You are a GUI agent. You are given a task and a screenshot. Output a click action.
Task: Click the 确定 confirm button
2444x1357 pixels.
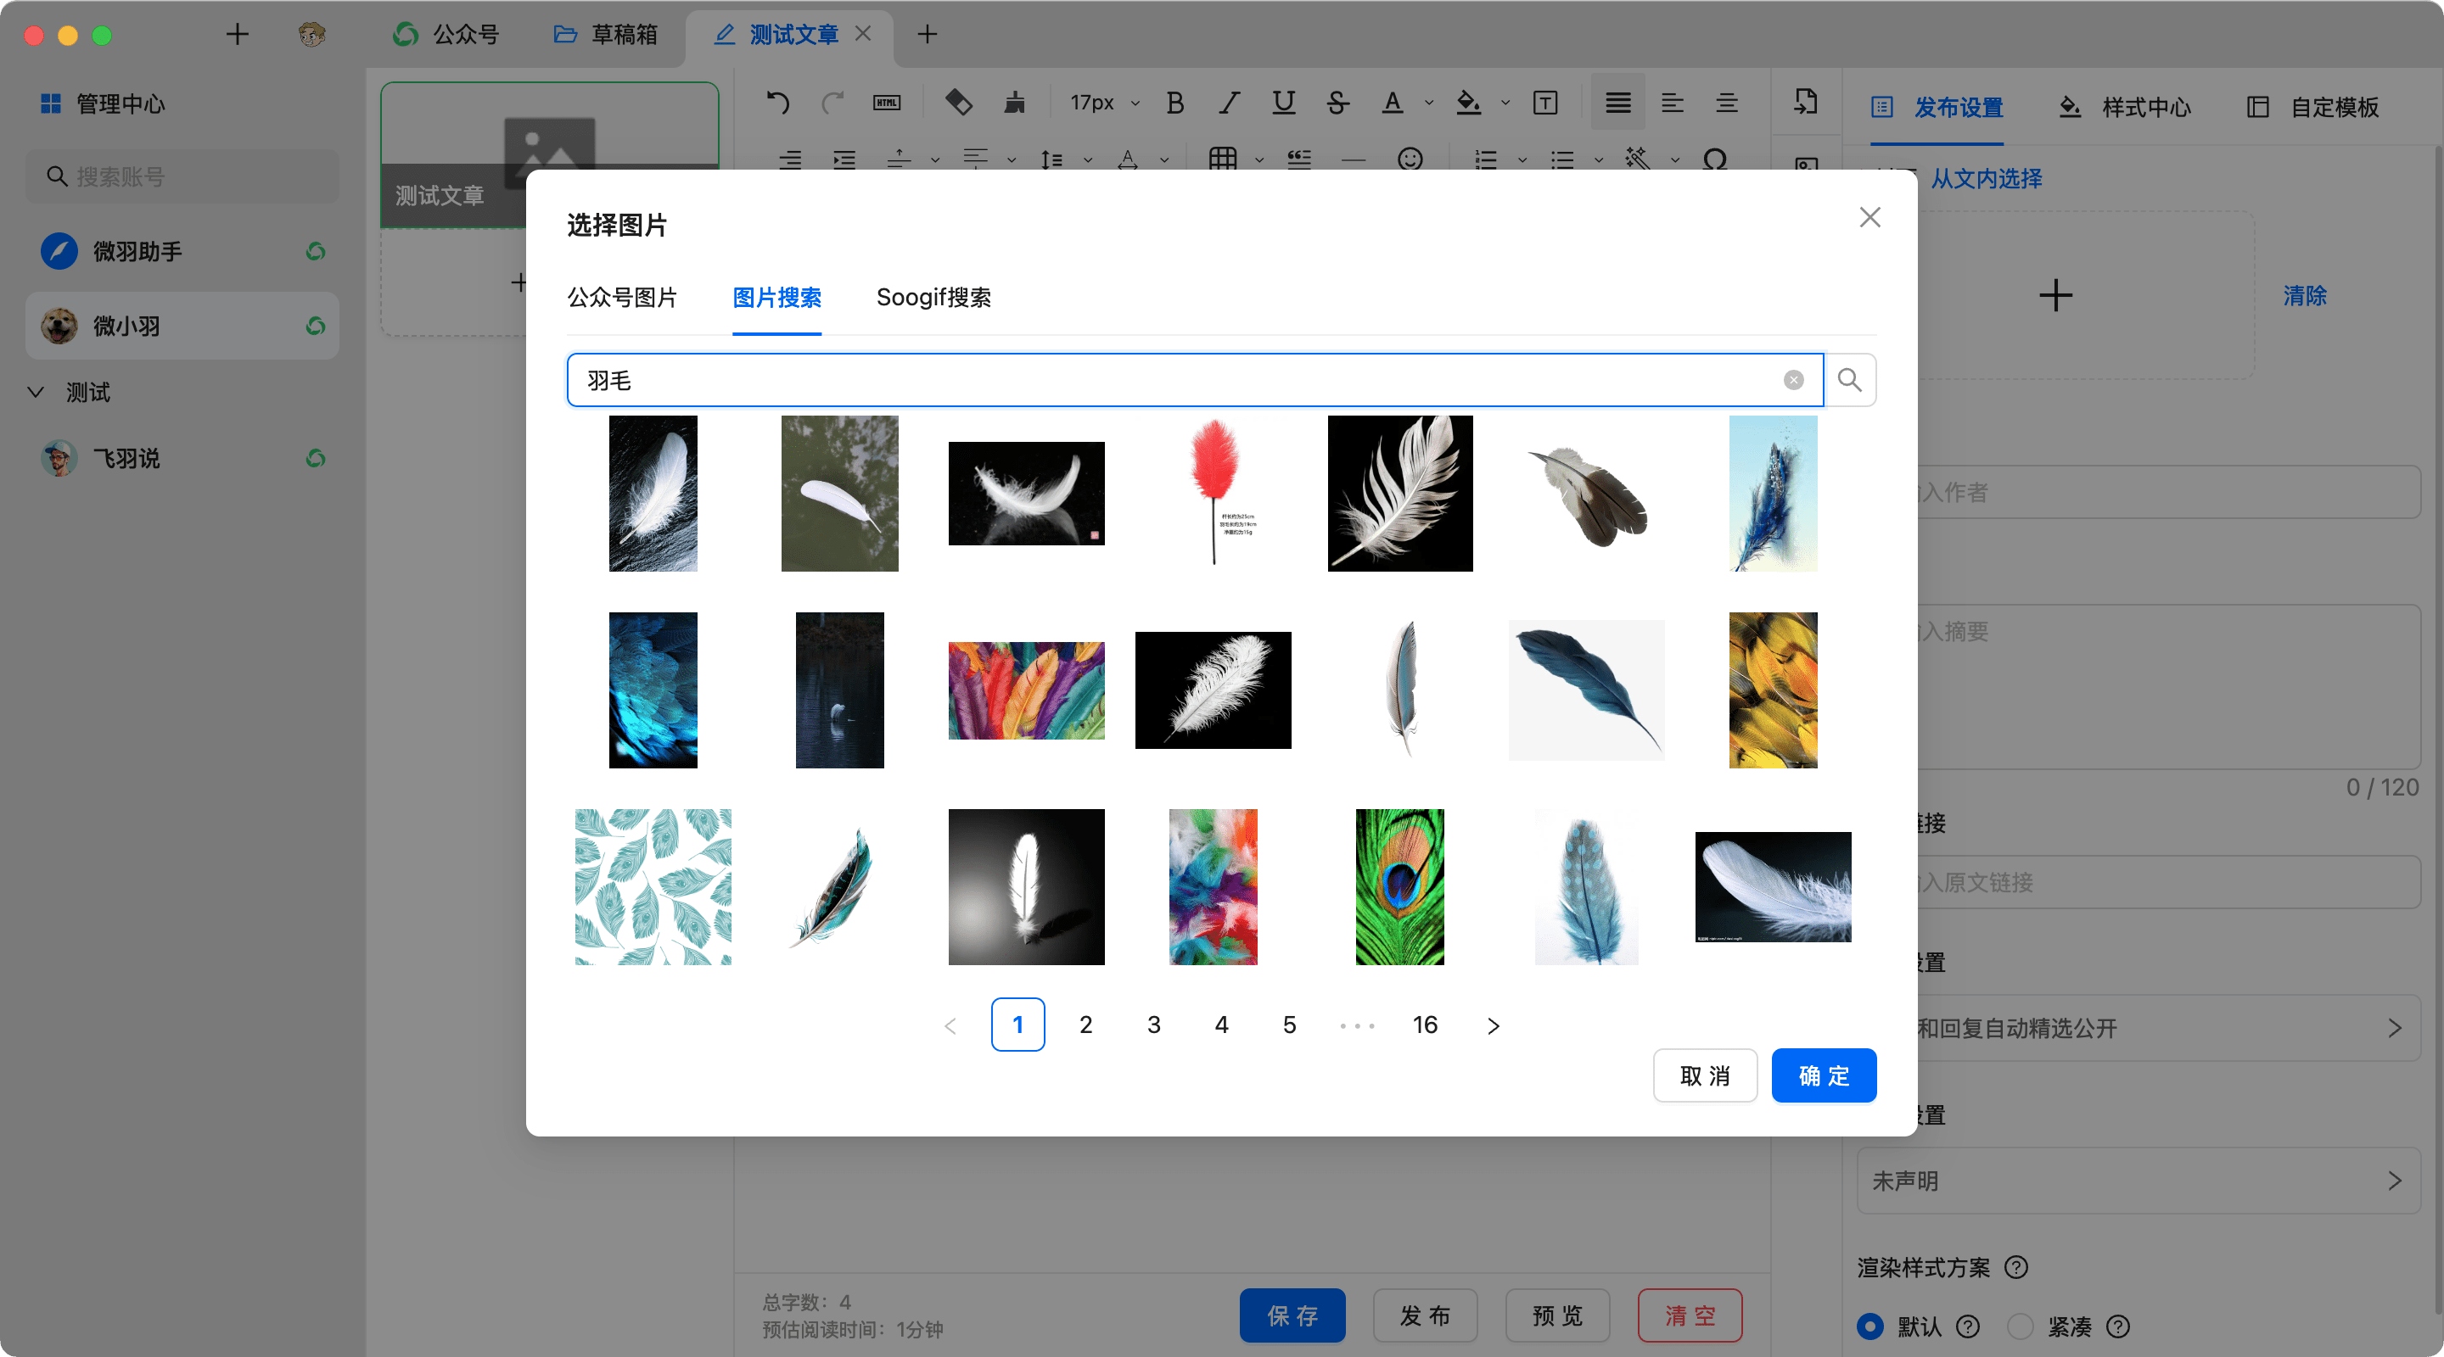pyautogui.click(x=1824, y=1075)
